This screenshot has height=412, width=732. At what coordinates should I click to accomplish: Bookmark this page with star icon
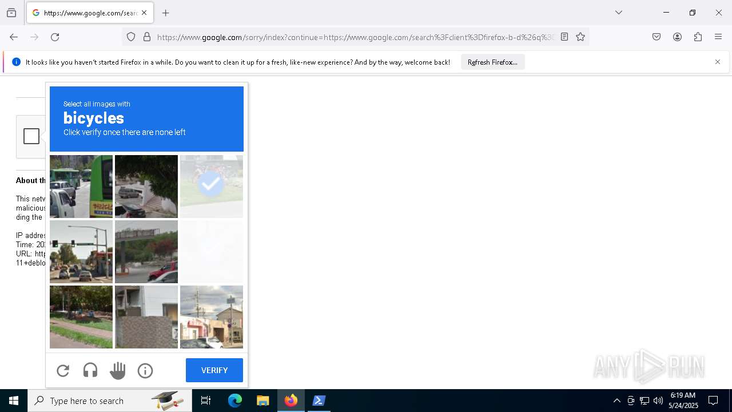pyautogui.click(x=580, y=37)
